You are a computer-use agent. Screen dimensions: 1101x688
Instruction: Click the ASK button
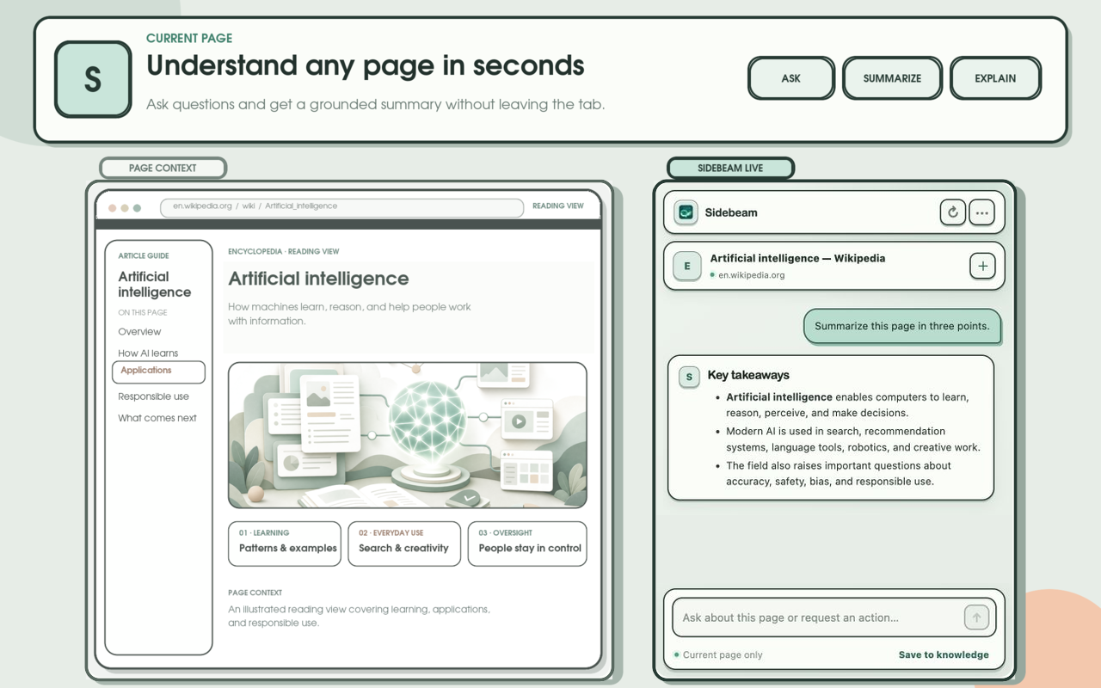point(791,78)
